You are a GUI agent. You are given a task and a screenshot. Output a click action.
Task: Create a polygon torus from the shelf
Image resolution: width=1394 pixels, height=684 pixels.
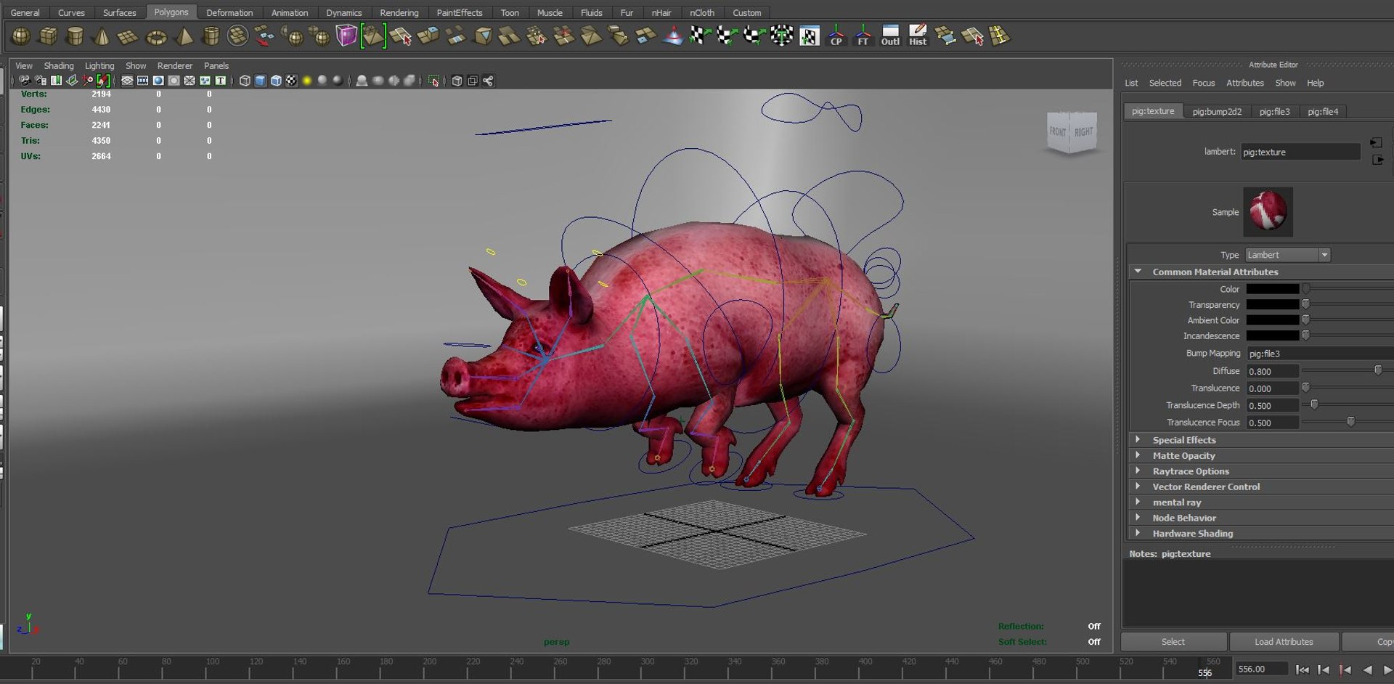click(x=156, y=36)
